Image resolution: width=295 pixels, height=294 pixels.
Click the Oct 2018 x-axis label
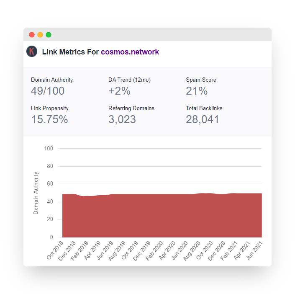point(55,250)
